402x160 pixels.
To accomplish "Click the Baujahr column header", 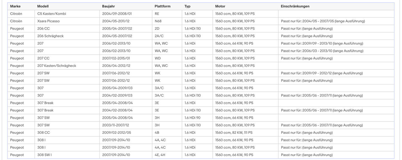I will pyautogui.click(x=109, y=6).
